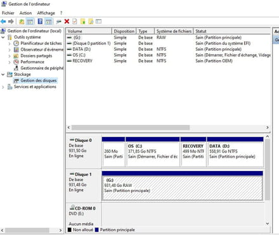This screenshot has height=235, width=279.
Task: Click the Up one level folder icon
Action: pyautogui.click(x=22, y=22)
